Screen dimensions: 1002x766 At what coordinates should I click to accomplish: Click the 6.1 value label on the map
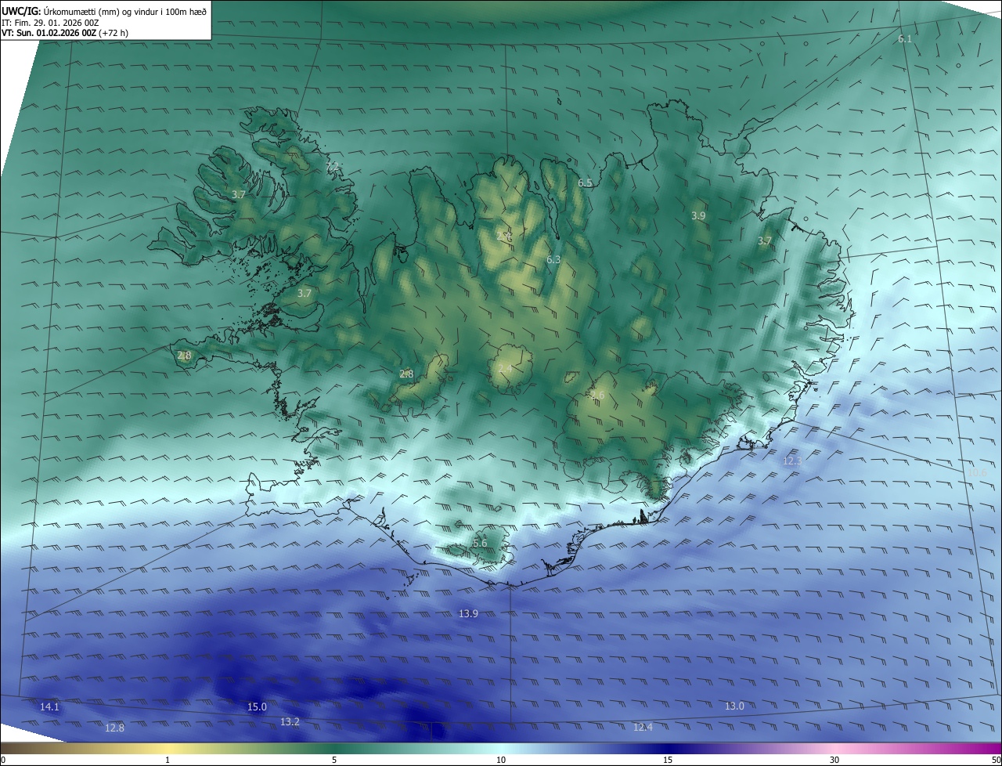[x=905, y=38]
